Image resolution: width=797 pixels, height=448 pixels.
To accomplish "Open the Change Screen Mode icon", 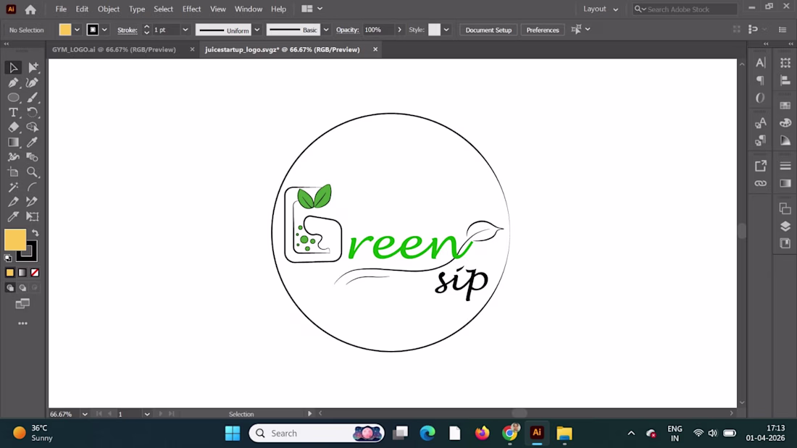I will (22, 304).
